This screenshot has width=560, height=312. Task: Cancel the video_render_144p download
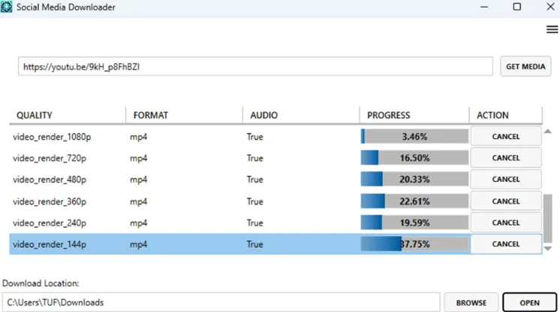pos(506,244)
